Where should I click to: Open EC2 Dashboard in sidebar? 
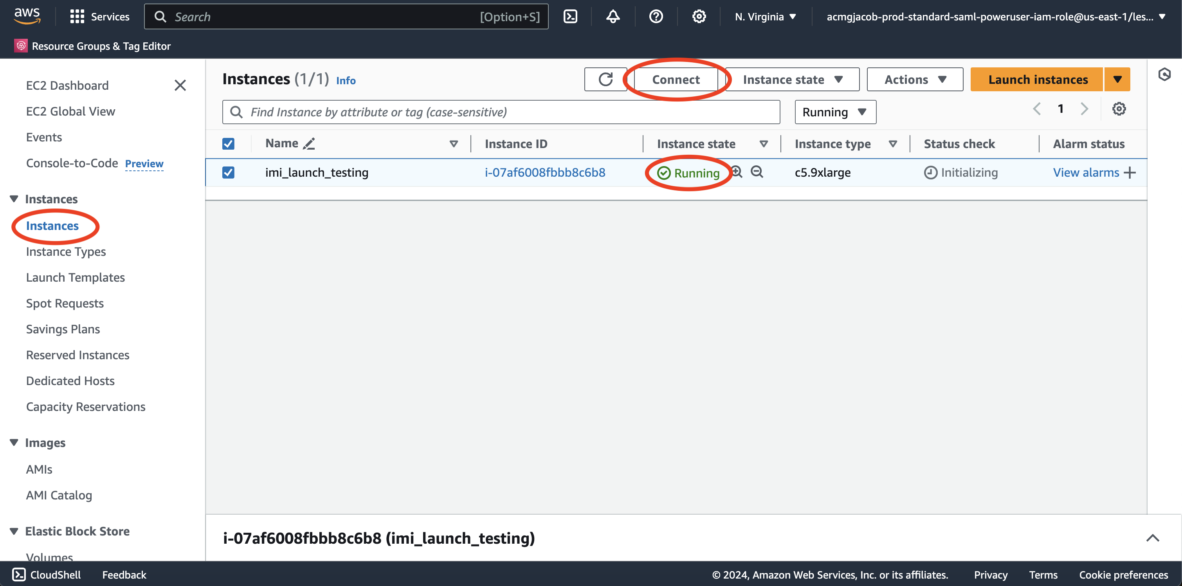pyautogui.click(x=67, y=85)
